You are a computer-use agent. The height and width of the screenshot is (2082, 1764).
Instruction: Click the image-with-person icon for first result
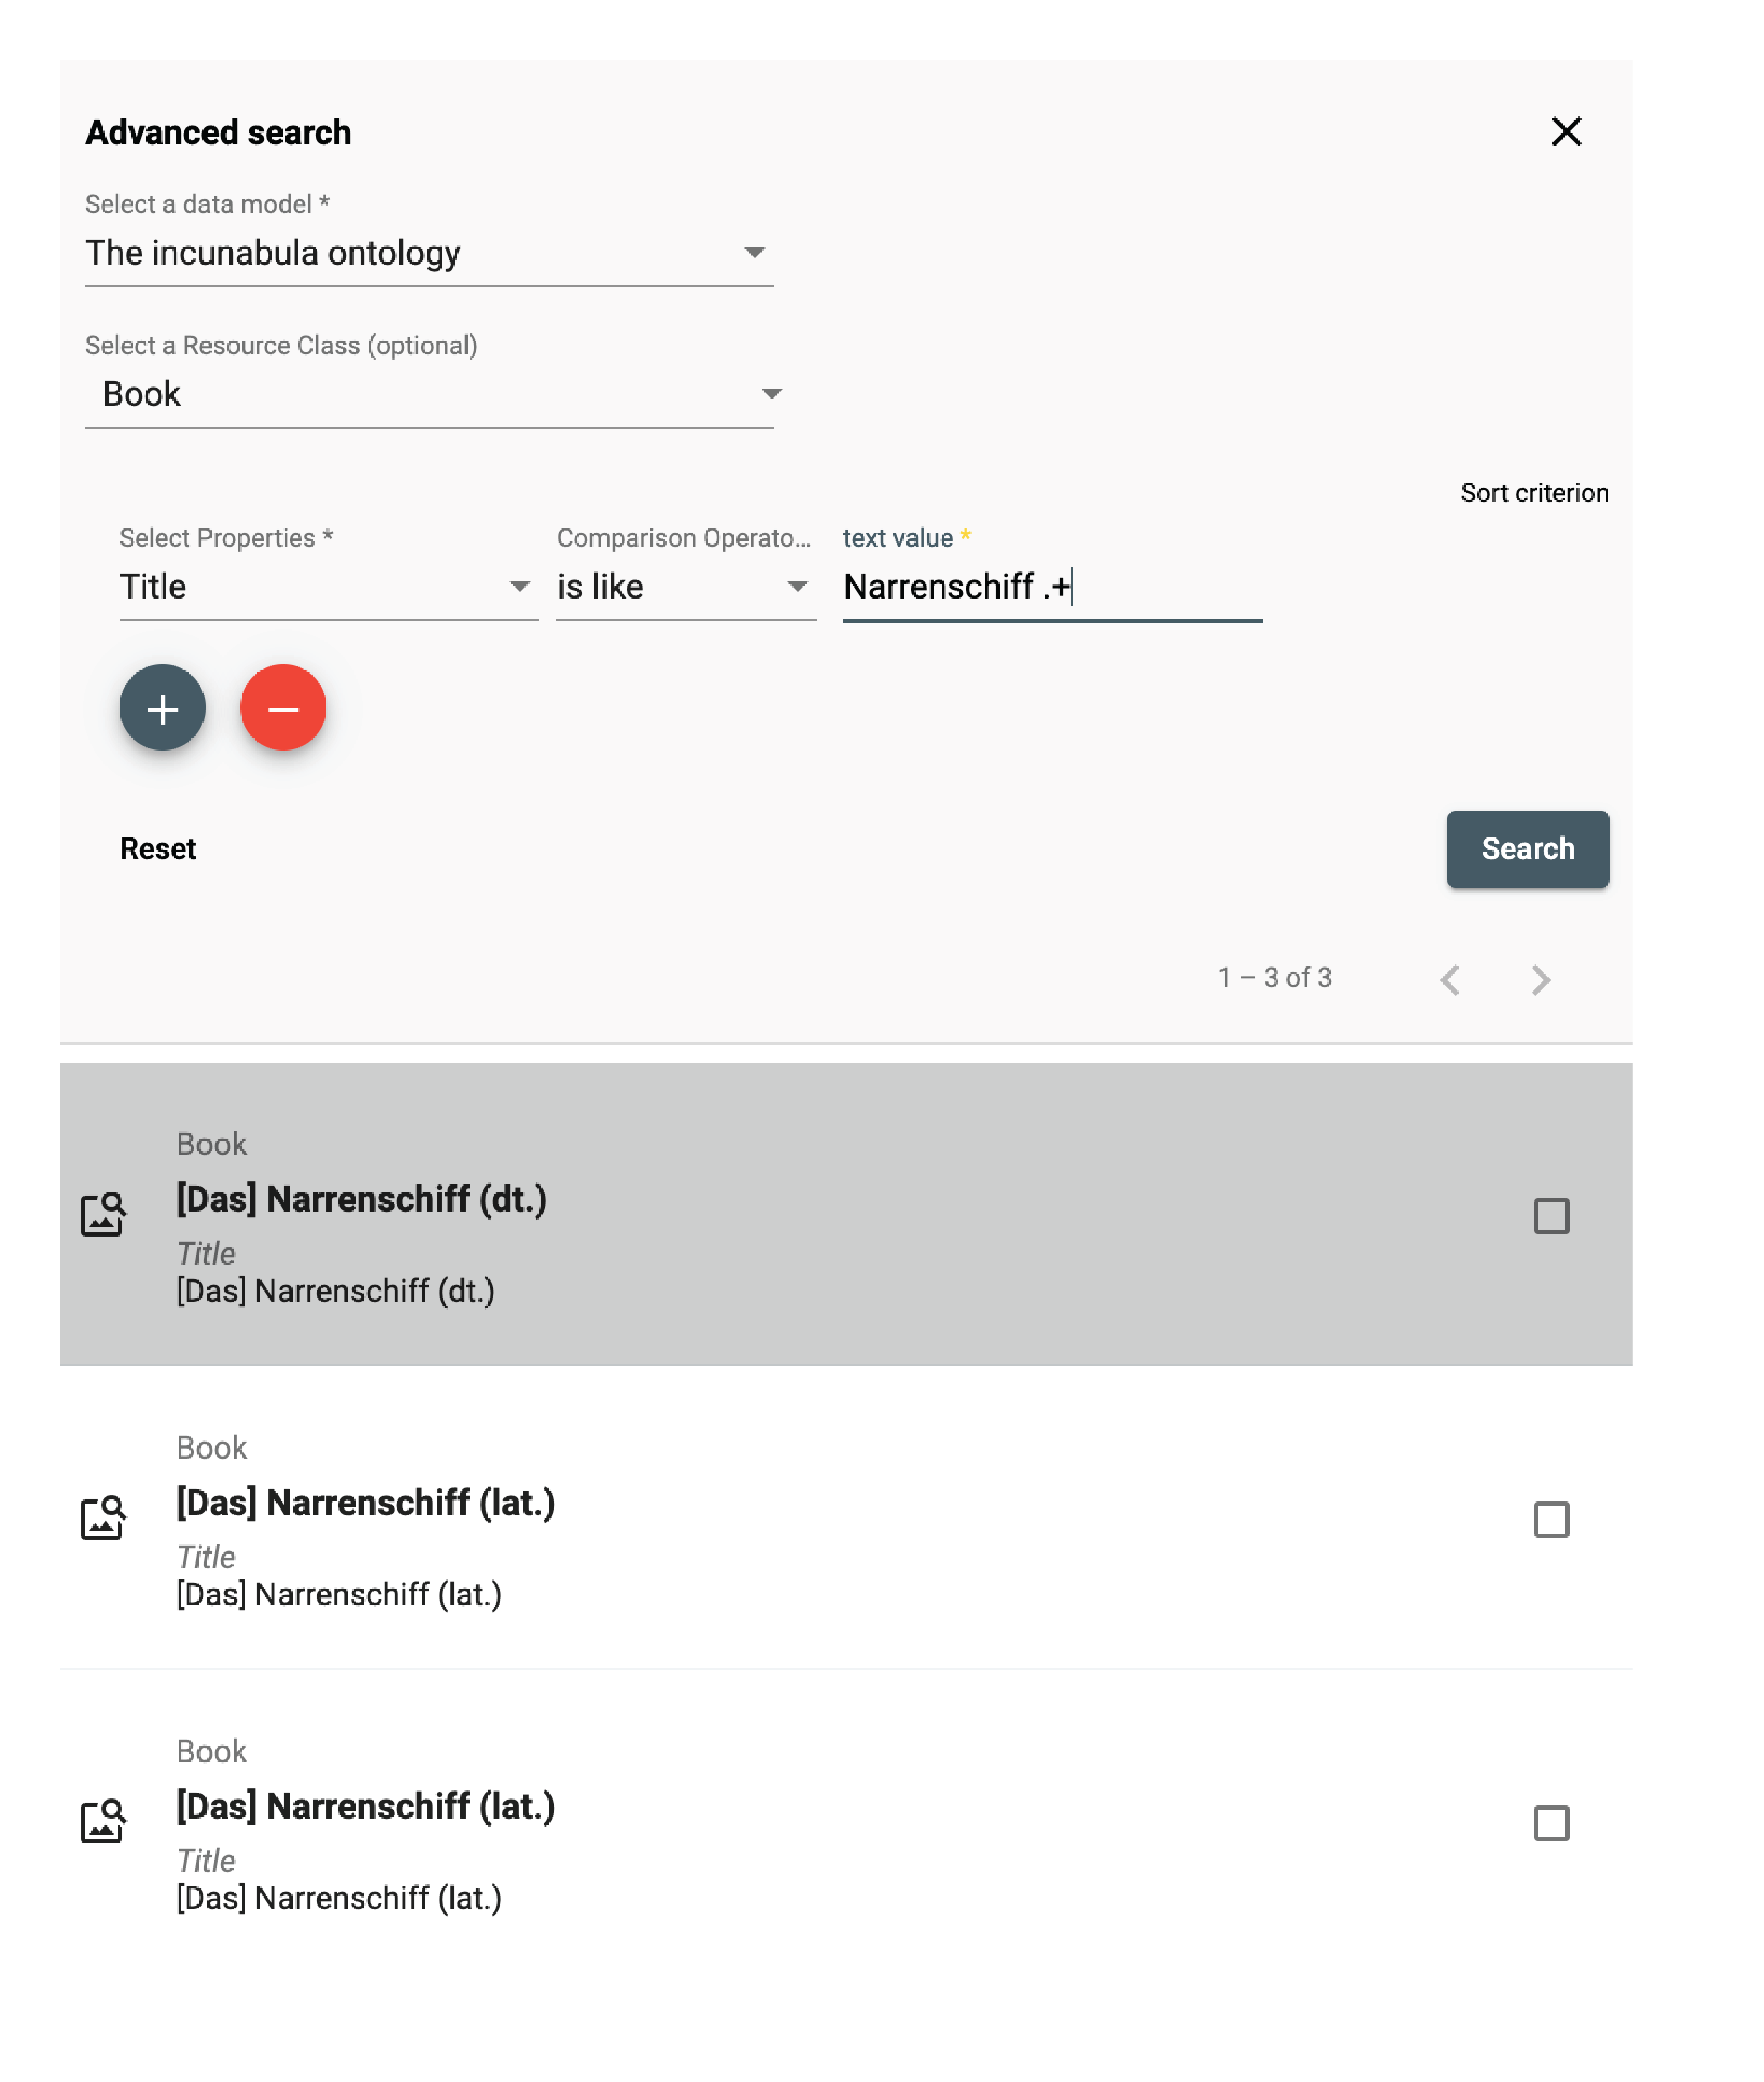(x=103, y=1216)
